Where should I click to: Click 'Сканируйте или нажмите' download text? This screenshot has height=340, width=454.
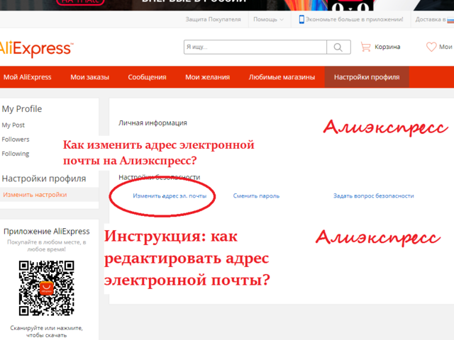(46, 331)
